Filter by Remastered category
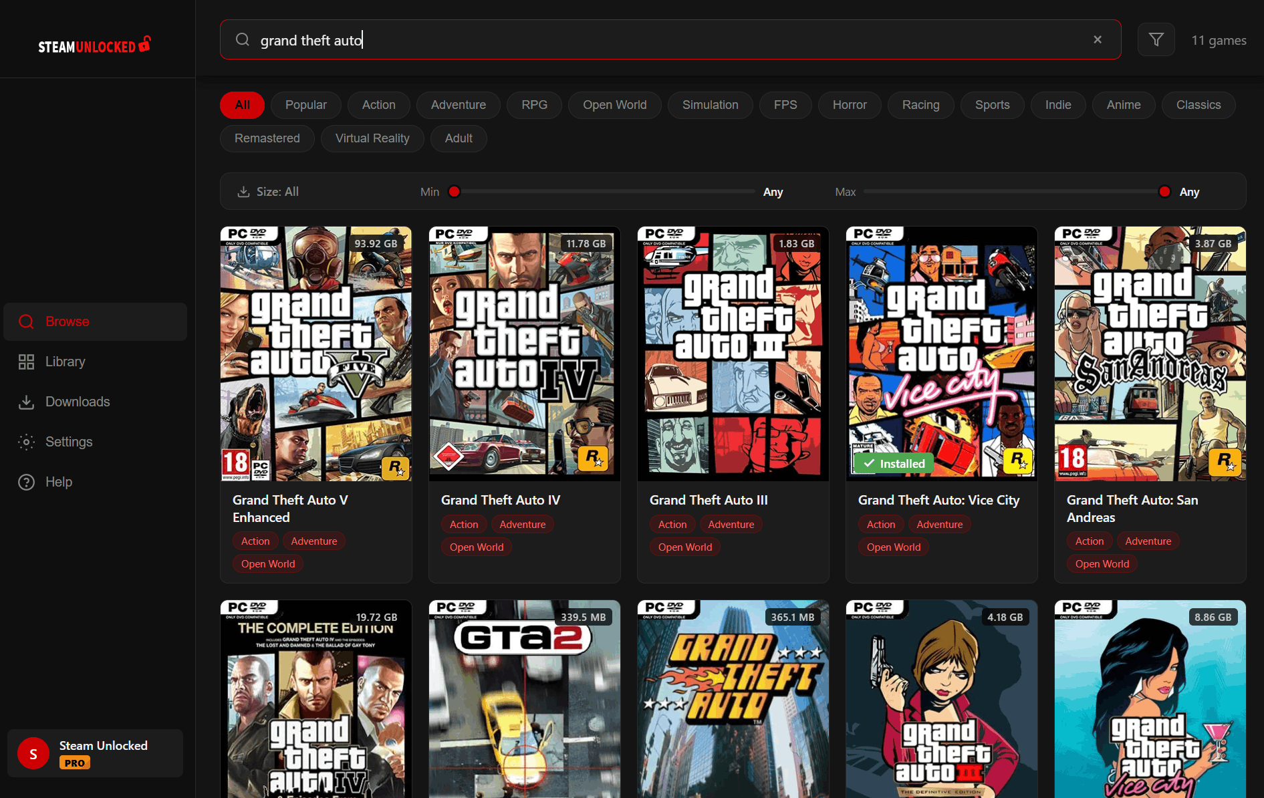Screen dimensions: 1264x798 (267, 138)
